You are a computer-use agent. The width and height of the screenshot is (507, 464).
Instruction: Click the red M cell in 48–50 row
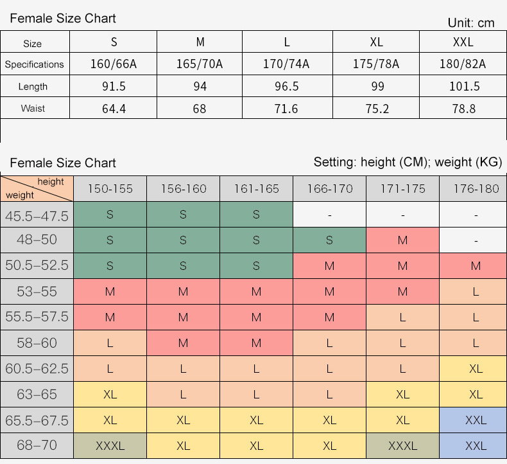tap(402, 240)
